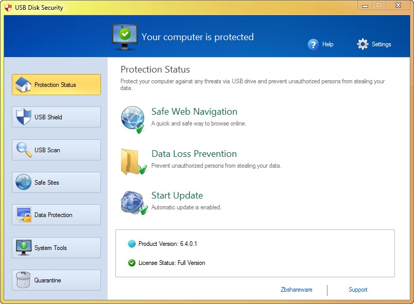The height and width of the screenshot is (304, 414).
Task: Open the Data Loss Prevention heading link
Action: click(x=194, y=154)
